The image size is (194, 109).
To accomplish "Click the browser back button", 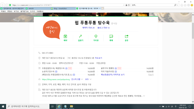I will click(x=3, y=5).
